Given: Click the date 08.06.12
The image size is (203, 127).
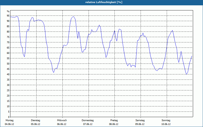Looking at the screenshot, I should pos(114,124).
